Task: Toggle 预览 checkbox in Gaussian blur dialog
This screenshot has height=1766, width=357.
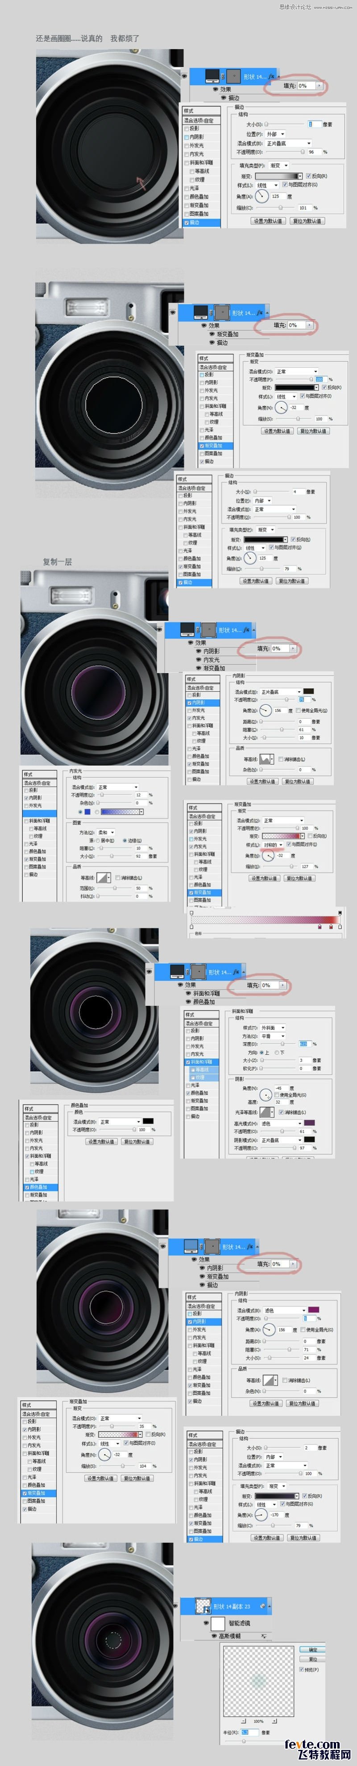Action: click(x=302, y=1669)
